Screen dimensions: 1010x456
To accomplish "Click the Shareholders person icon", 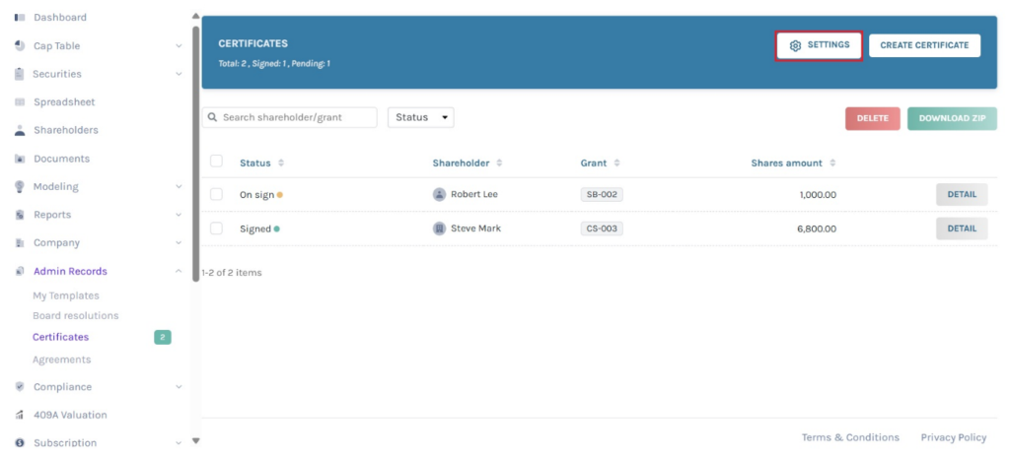I will click(20, 130).
